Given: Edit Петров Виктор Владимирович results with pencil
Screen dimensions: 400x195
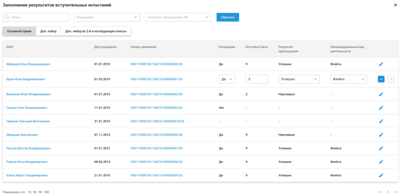Looking at the screenshot, I should 381,148.
